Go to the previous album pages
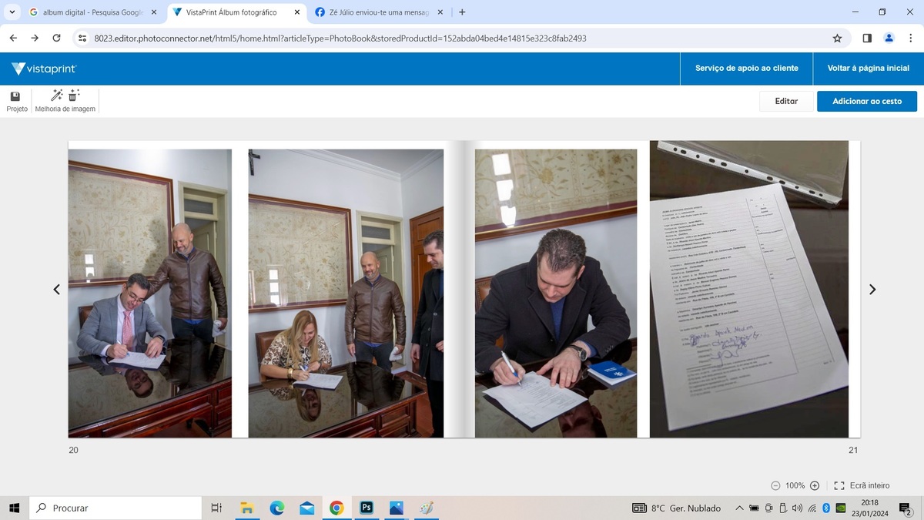Viewport: 924px width, 520px height. (x=56, y=290)
